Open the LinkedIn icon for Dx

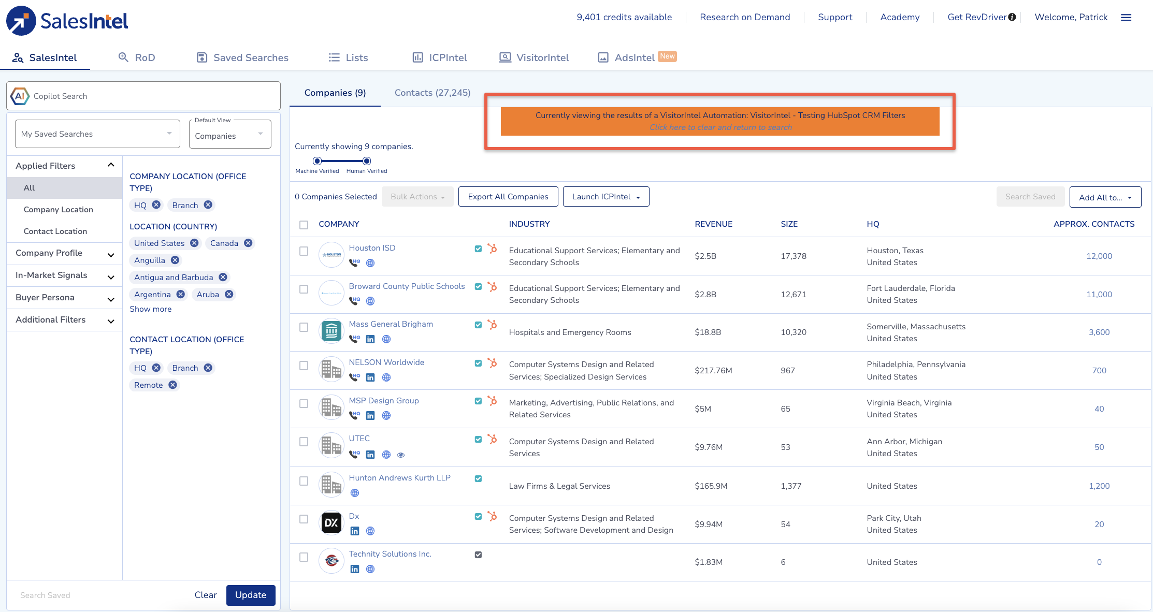coord(355,531)
